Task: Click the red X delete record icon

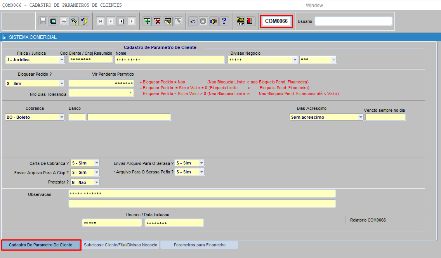Action: click(157, 21)
